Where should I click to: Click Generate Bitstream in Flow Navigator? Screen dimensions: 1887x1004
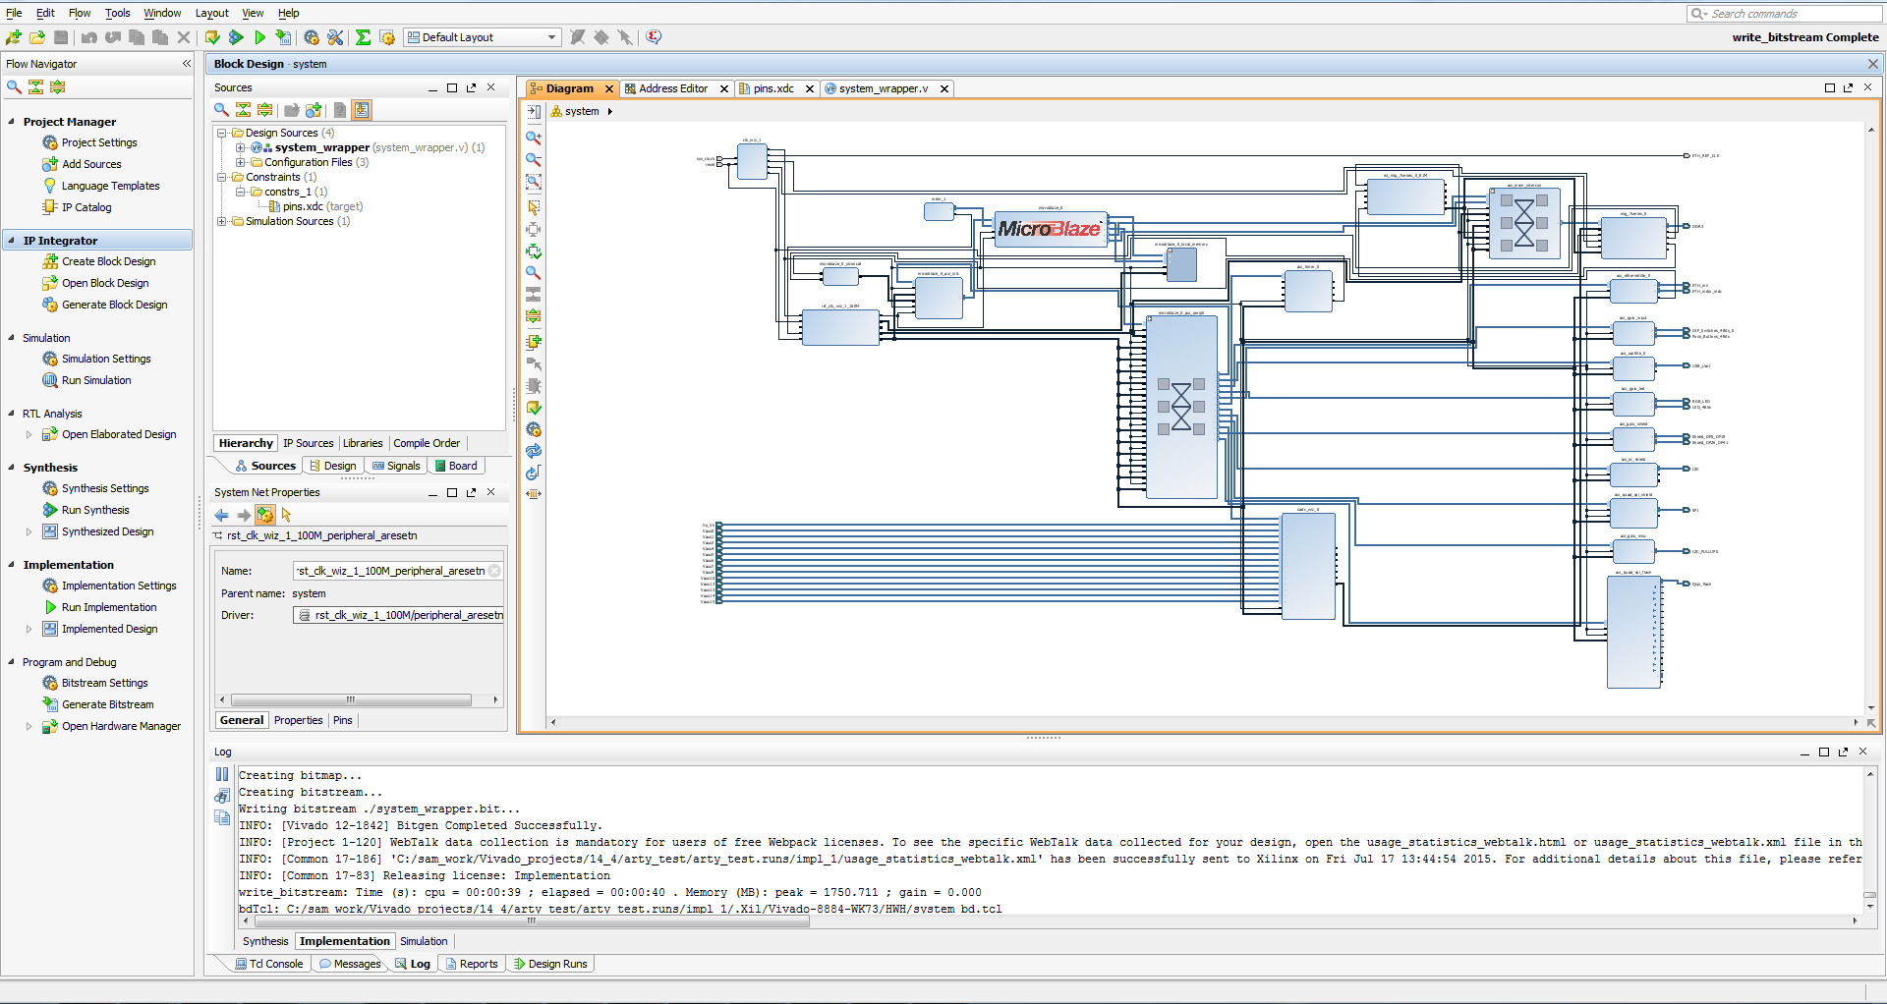click(107, 704)
